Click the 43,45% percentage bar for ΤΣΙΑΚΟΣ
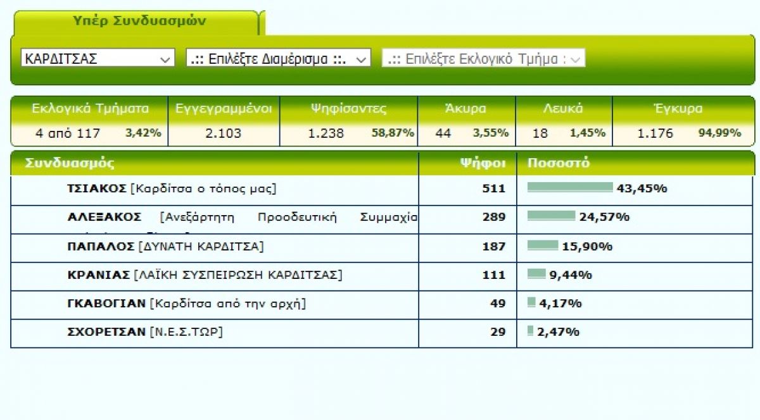This screenshot has height=420, width=760. click(570, 187)
